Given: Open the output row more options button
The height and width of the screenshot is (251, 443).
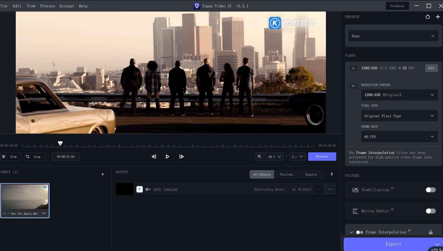Looking at the screenshot, I should 330,189.
